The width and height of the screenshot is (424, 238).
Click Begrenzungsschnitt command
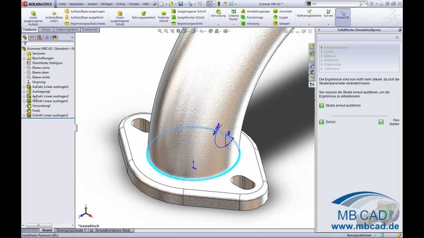(x=187, y=24)
